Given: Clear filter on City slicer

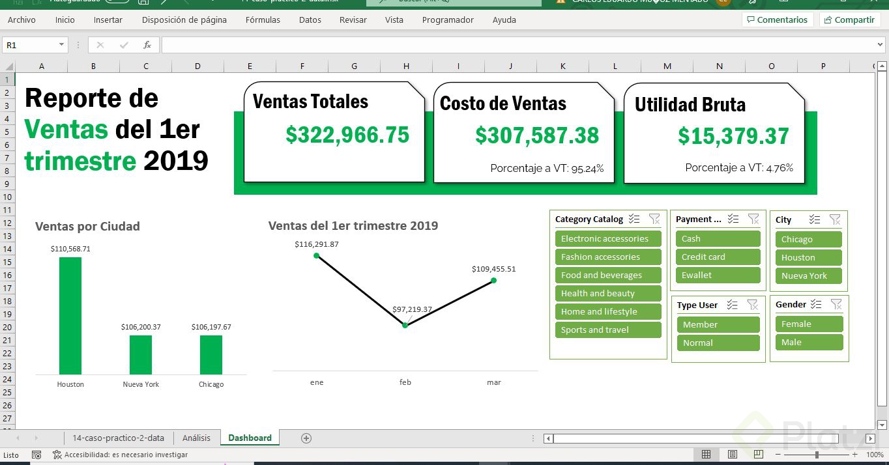Looking at the screenshot, I should [835, 220].
